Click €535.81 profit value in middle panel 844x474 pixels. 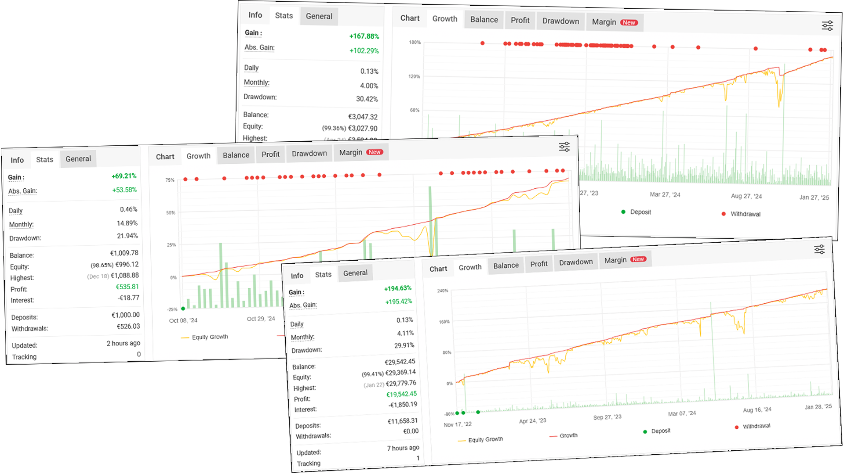127,287
